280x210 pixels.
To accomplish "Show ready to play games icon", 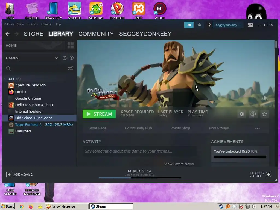I will pyautogui.click(x=72, y=58).
